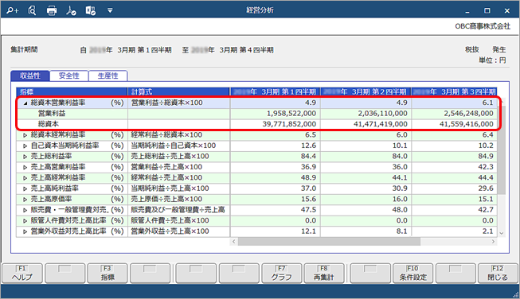520x299 pixels.
Task: Click the value 2,036,110,000
Action: click(x=382, y=114)
